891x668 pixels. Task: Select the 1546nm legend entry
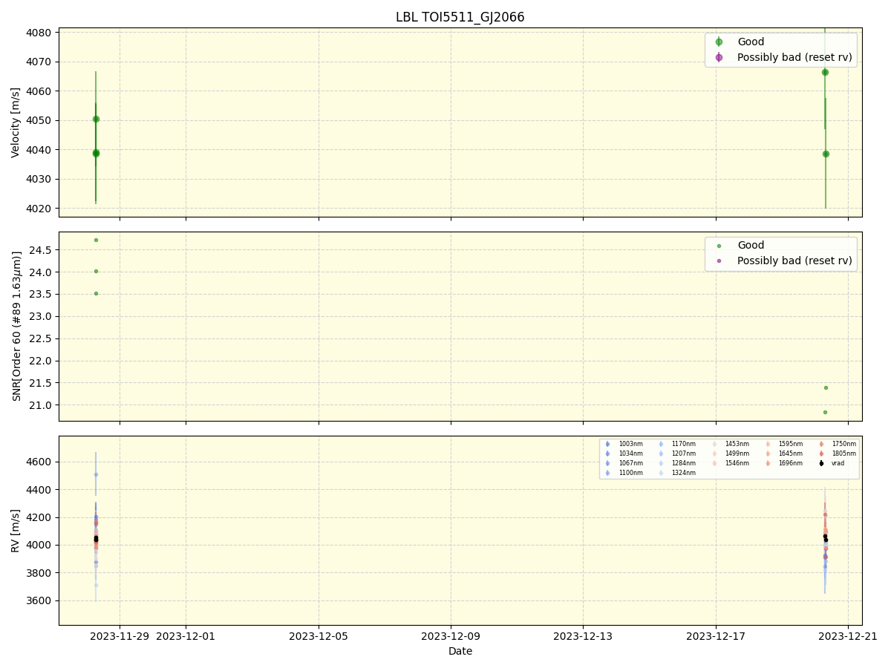pos(730,463)
